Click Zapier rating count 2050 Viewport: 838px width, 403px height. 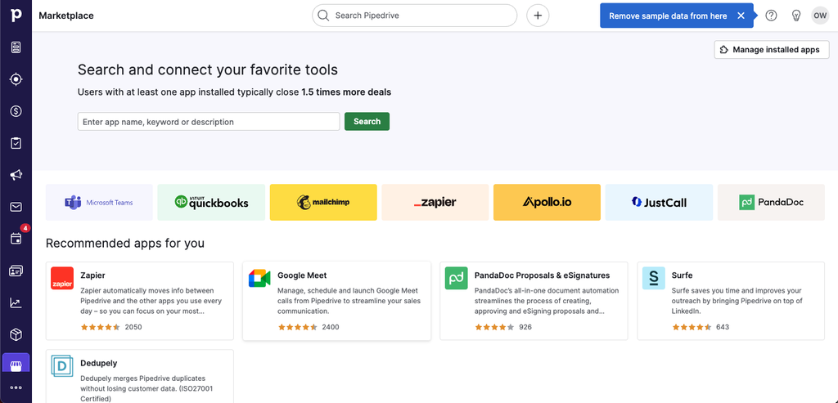[x=133, y=327]
